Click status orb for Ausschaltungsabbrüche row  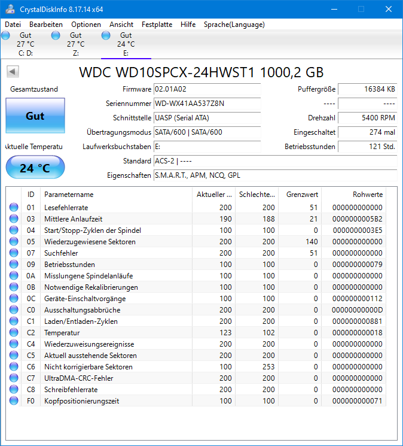pos(14,310)
